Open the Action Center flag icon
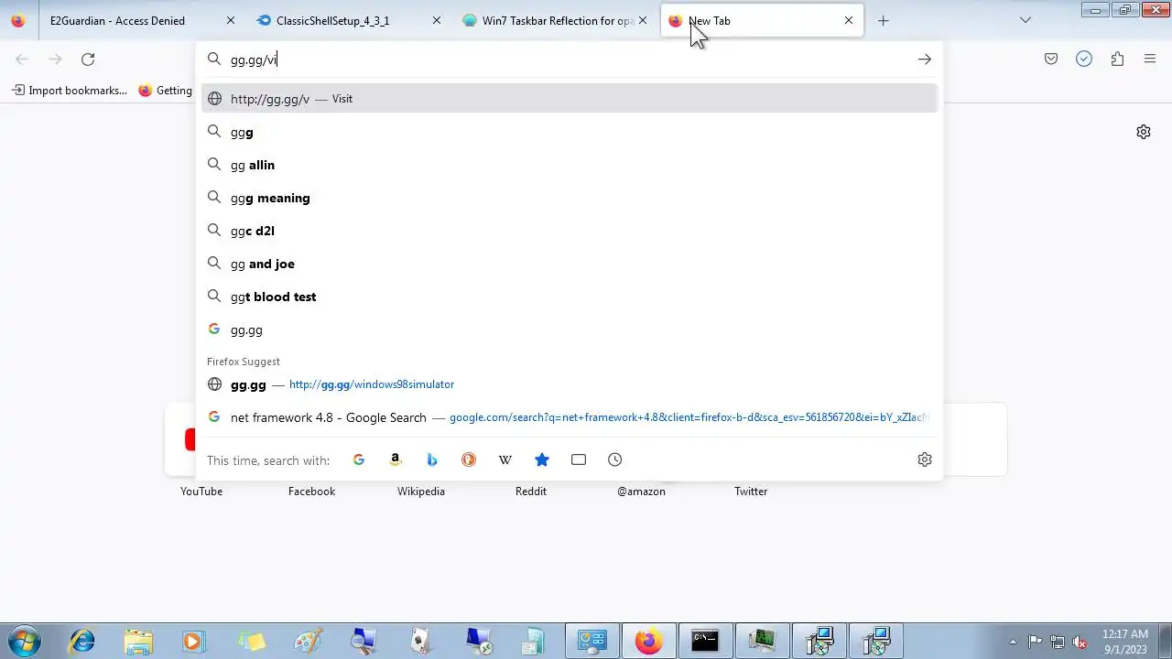Viewport: 1172px width, 659px height. pos(1036,641)
